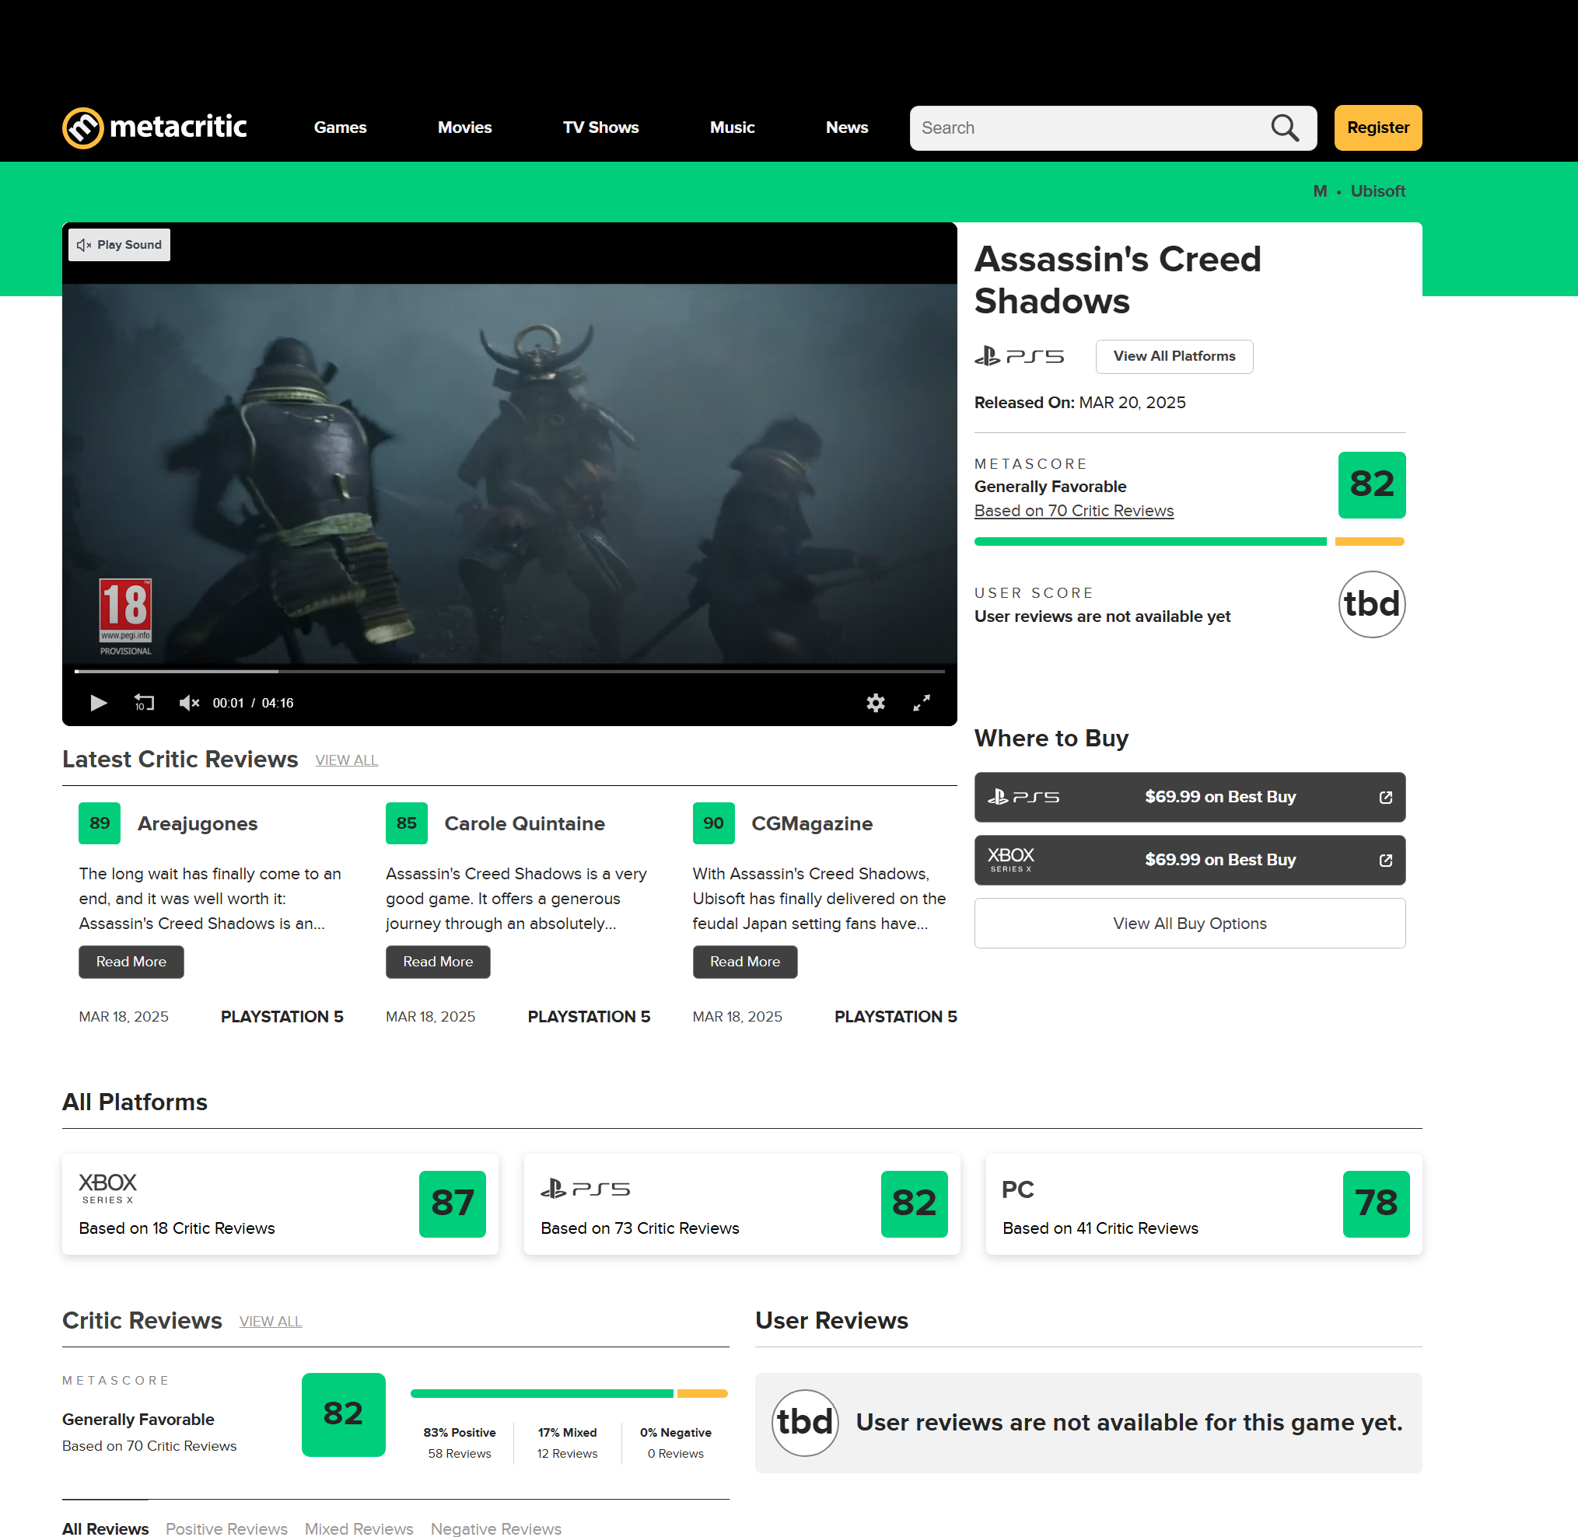Screen dimensions: 1578x1537
Task: Click the 82 score badge in the PS5 card
Action: (914, 1203)
